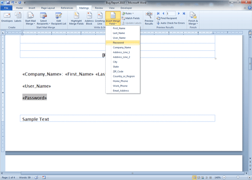The height and width of the screenshot is (180, 252).
Task: Switch to References tab
Action: click(67, 8)
